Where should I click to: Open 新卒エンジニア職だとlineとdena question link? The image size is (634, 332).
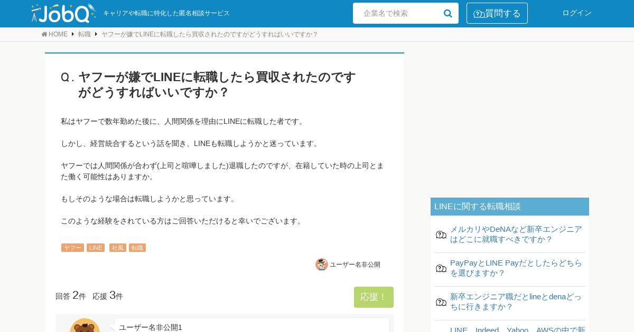tap(516, 302)
